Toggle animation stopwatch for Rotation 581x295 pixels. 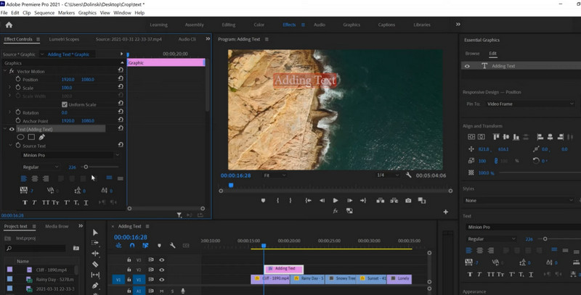coord(17,112)
